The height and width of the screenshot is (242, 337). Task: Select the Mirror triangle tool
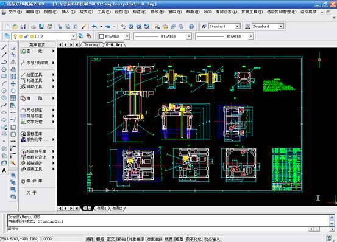13,62
